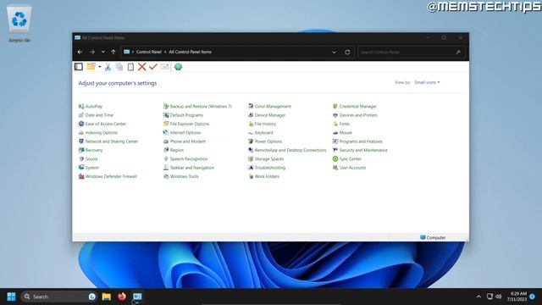Show hidden icons tray chevron
The height and width of the screenshot is (305, 542).
point(478,297)
